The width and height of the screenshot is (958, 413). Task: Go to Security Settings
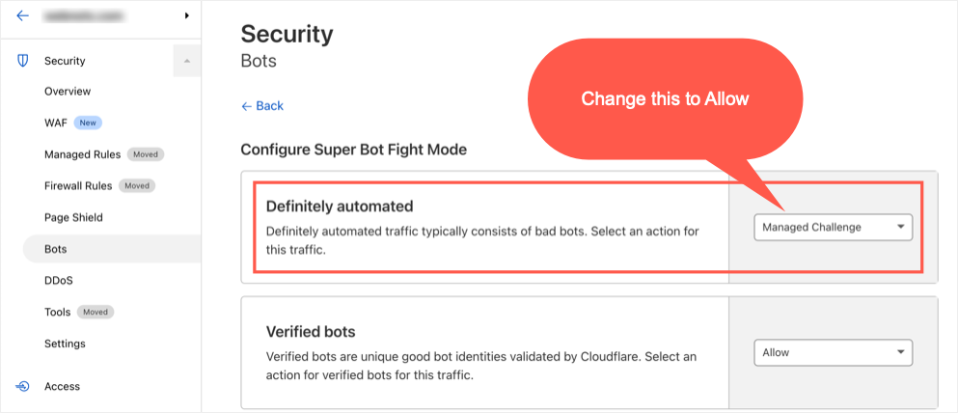point(65,344)
